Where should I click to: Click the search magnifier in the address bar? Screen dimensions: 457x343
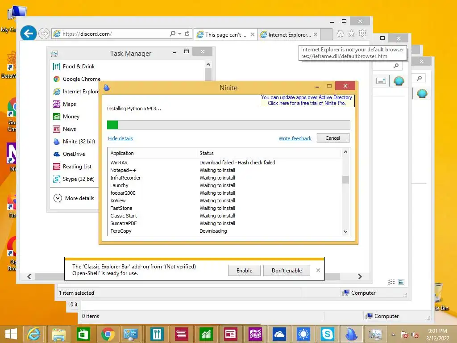(x=173, y=33)
